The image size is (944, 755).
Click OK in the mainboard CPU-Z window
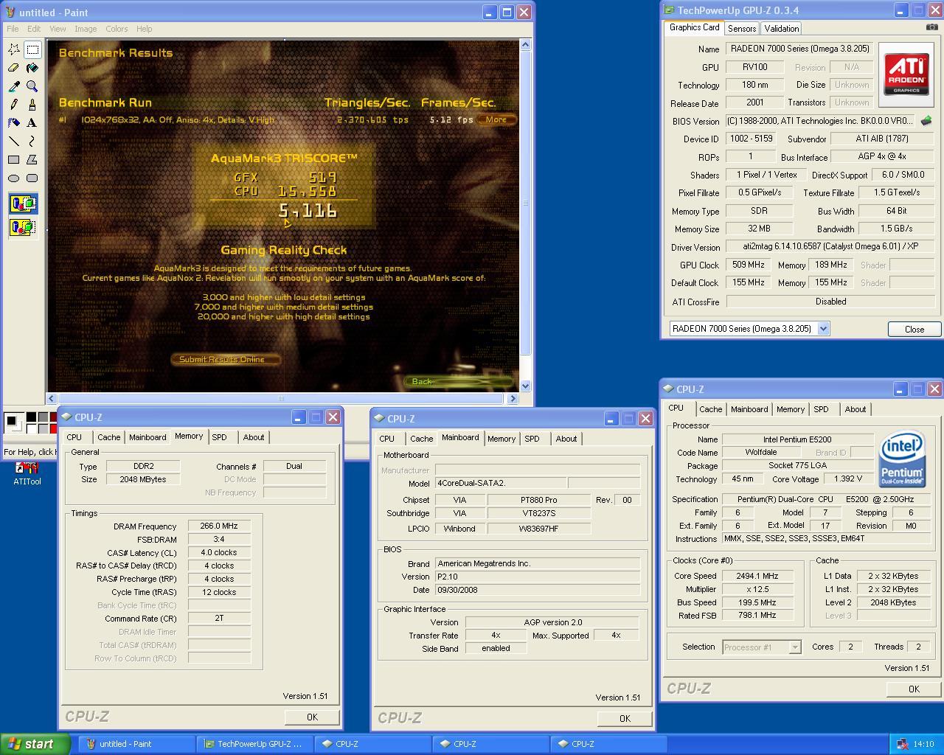[x=625, y=718]
